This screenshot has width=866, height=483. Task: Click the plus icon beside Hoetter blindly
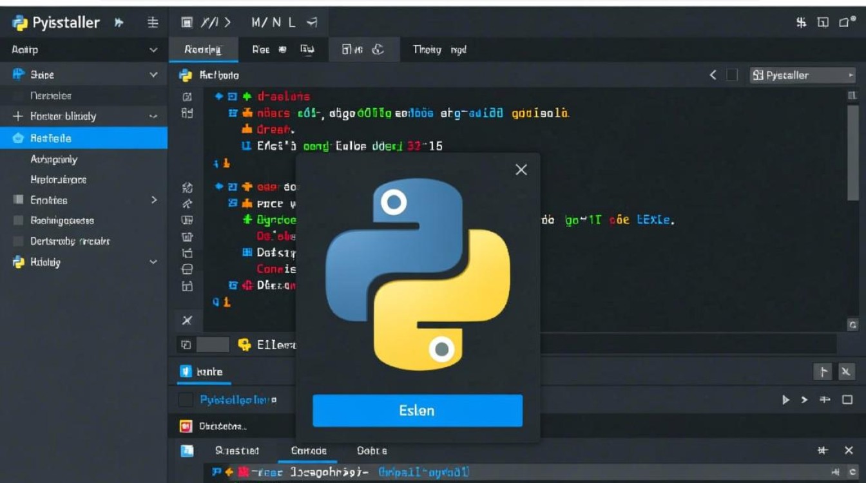click(x=17, y=117)
